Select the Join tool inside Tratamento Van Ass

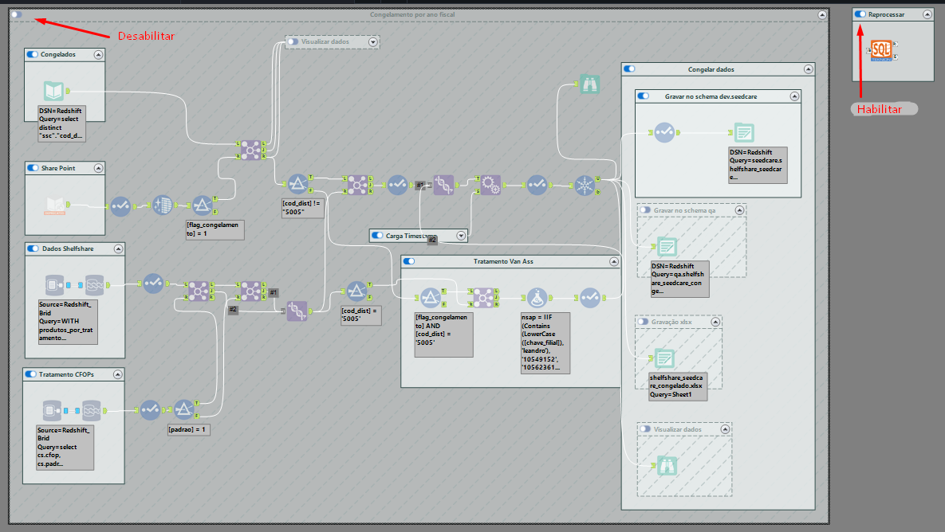point(483,297)
